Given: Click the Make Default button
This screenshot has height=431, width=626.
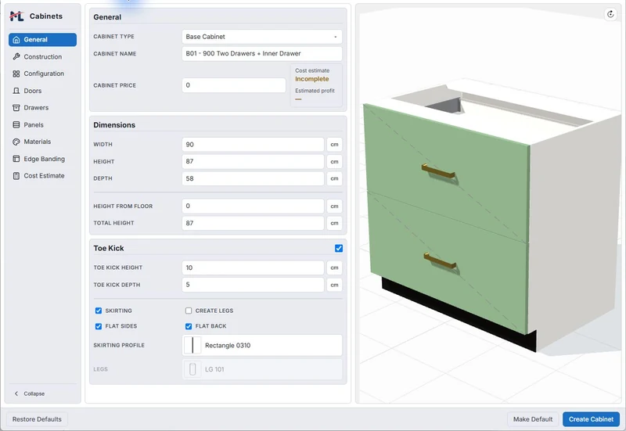Looking at the screenshot, I should [x=533, y=419].
